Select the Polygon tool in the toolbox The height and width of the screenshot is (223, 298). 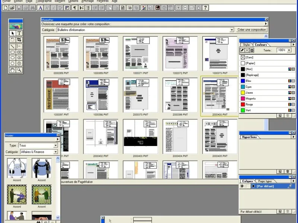pyautogui.click(x=13, y=63)
